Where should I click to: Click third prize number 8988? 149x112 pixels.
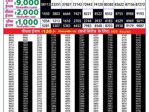tap(130, 14)
